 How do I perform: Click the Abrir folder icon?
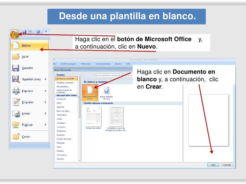coord(16,57)
